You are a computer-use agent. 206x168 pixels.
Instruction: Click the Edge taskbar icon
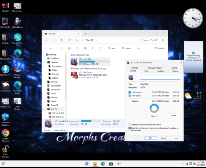click(103, 163)
